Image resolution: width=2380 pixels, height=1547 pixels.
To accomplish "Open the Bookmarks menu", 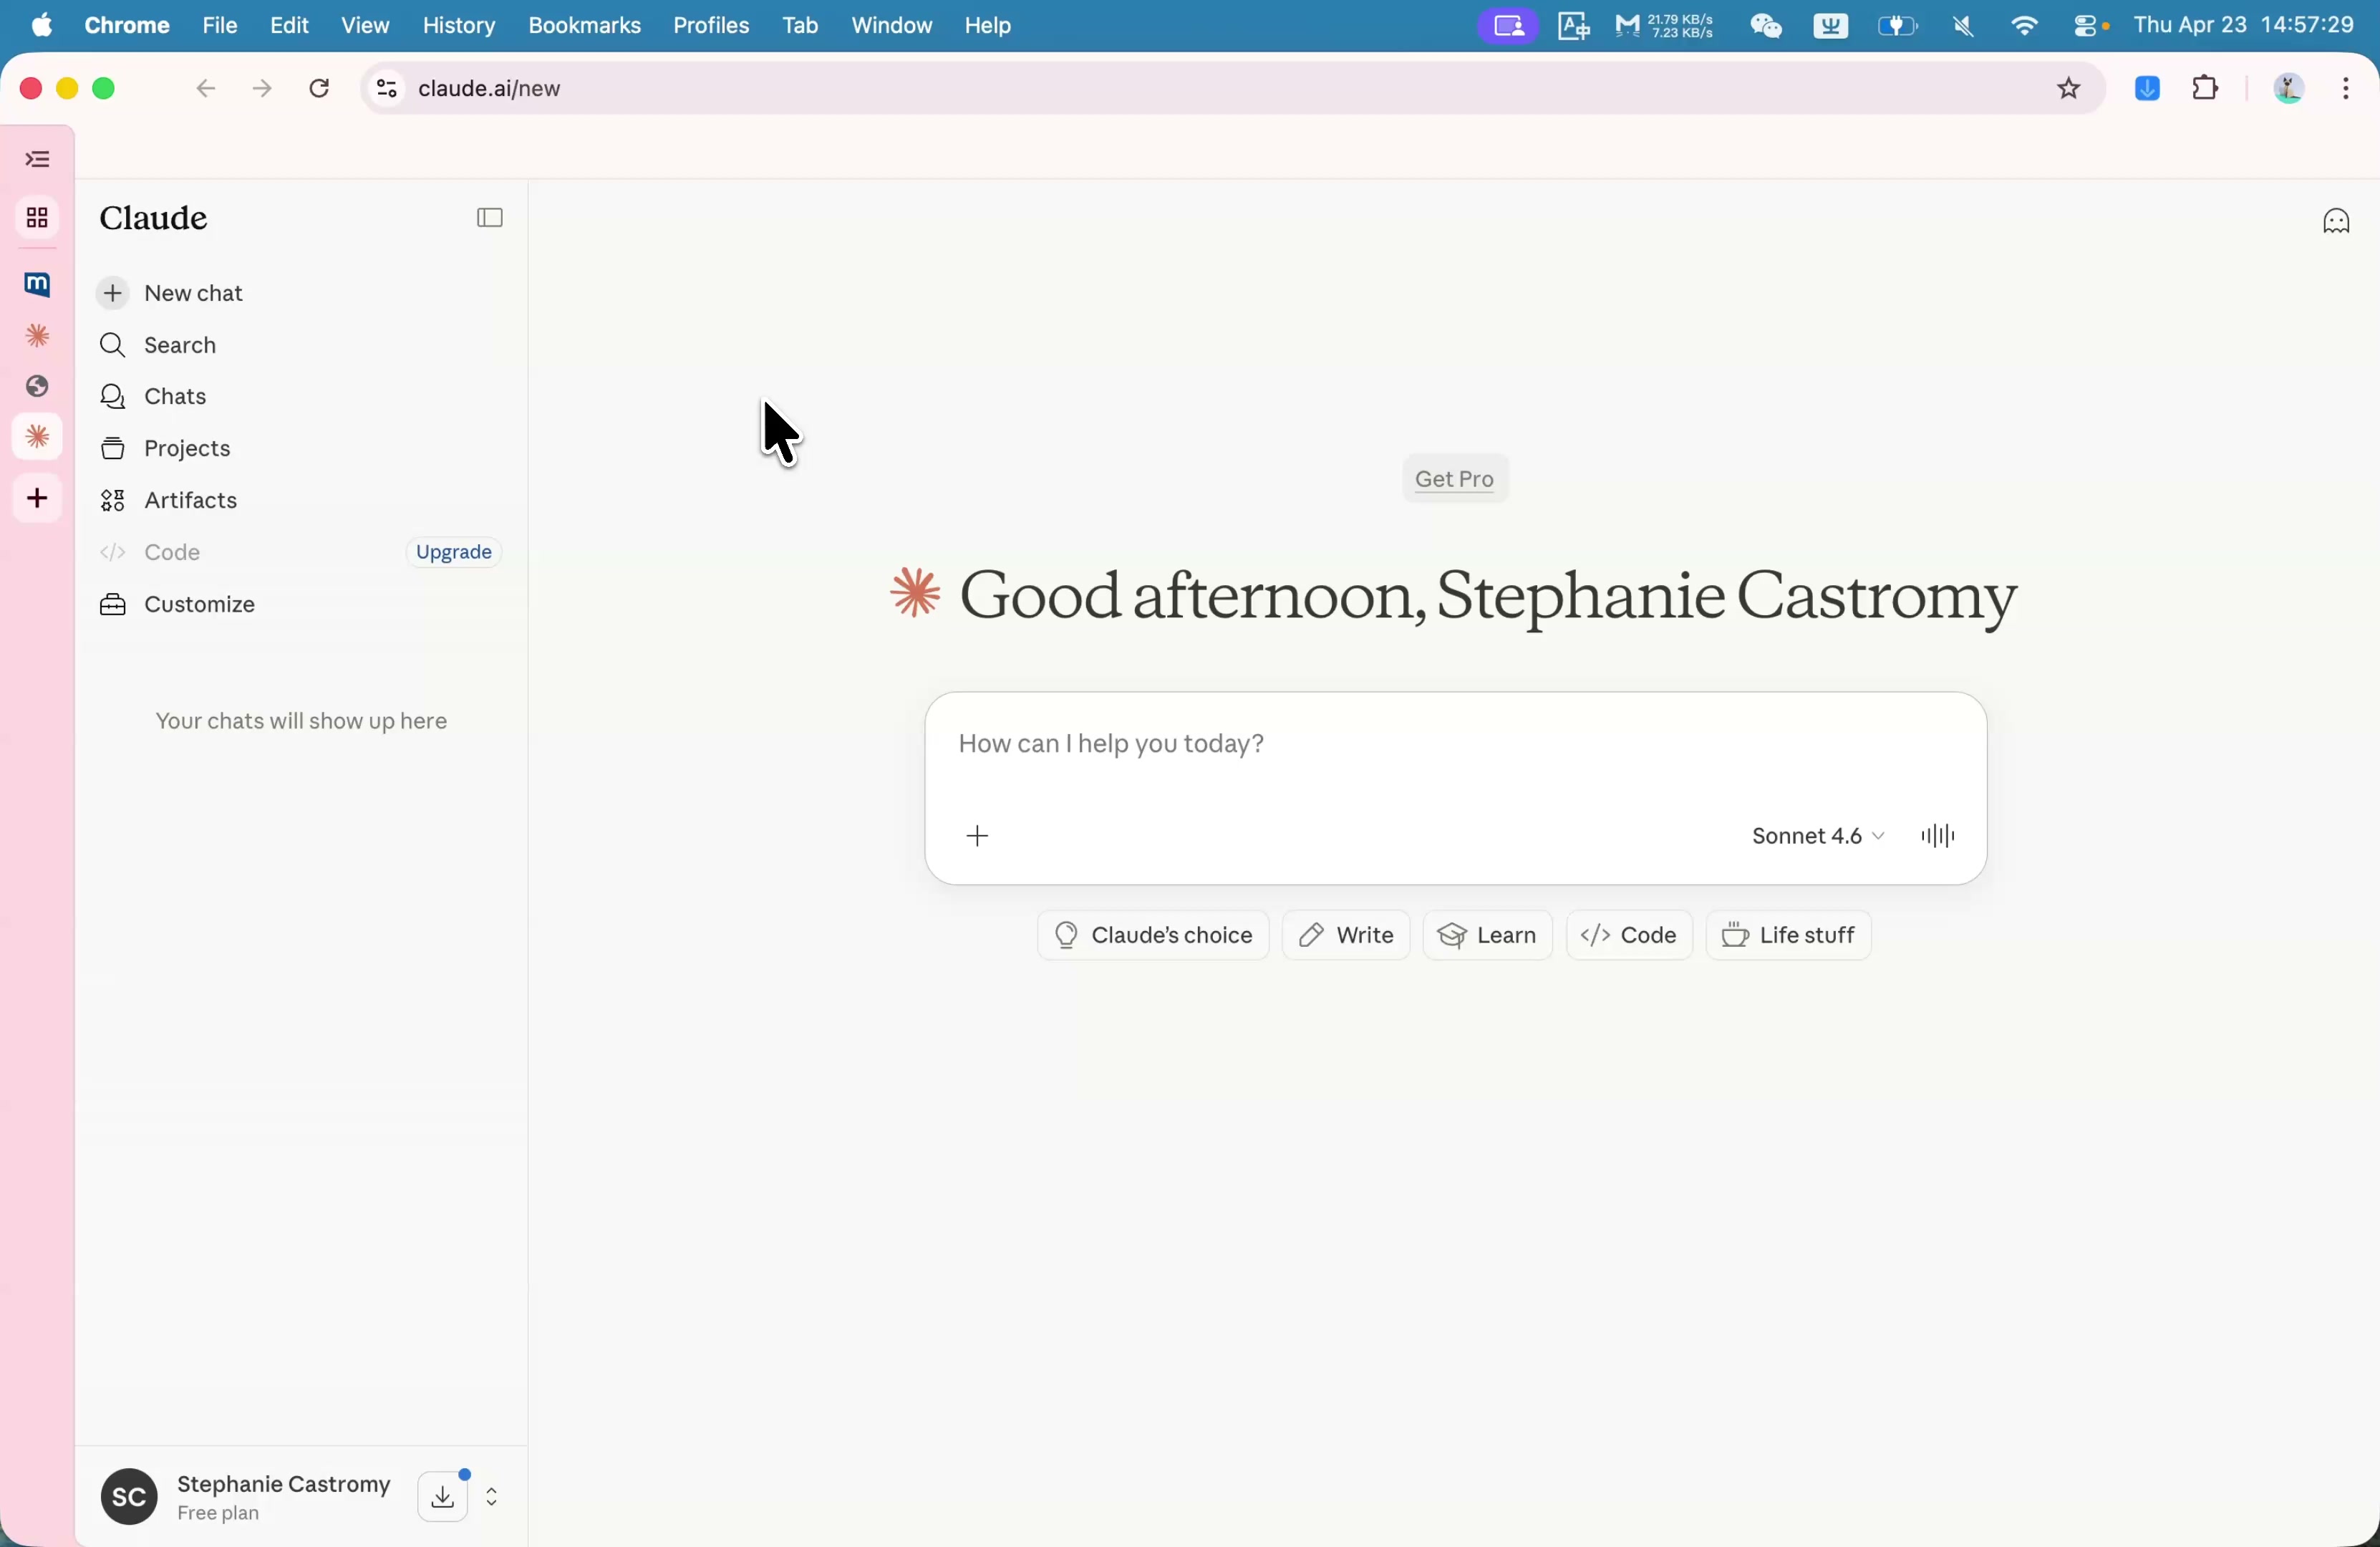I will click(585, 25).
